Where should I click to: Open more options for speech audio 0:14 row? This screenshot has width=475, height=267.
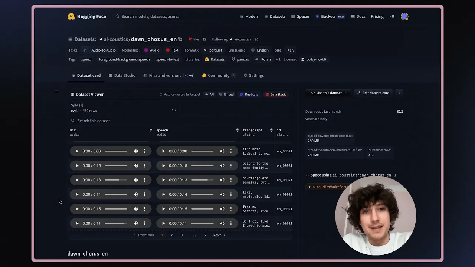point(231,194)
